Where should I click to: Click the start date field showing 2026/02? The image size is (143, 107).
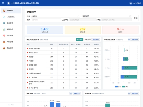pyautogui.click(x=55, y=16)
